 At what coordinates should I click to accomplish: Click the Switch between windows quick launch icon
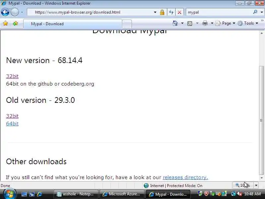pyautogui.click(x=31, y=194)
